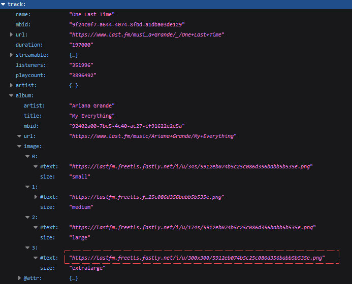Collapse image item 0
The width and height of the screenshot is (352, 284).
coord(27,156)
